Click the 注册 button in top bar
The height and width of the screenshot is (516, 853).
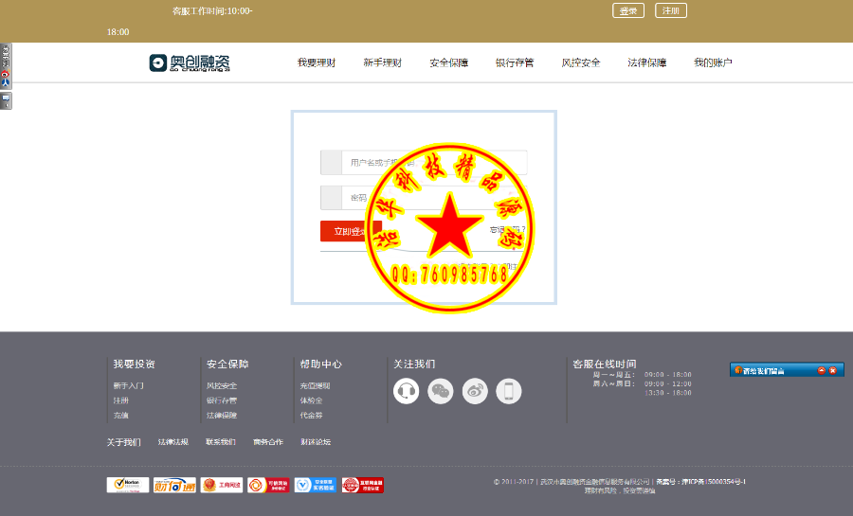[671, 10]
